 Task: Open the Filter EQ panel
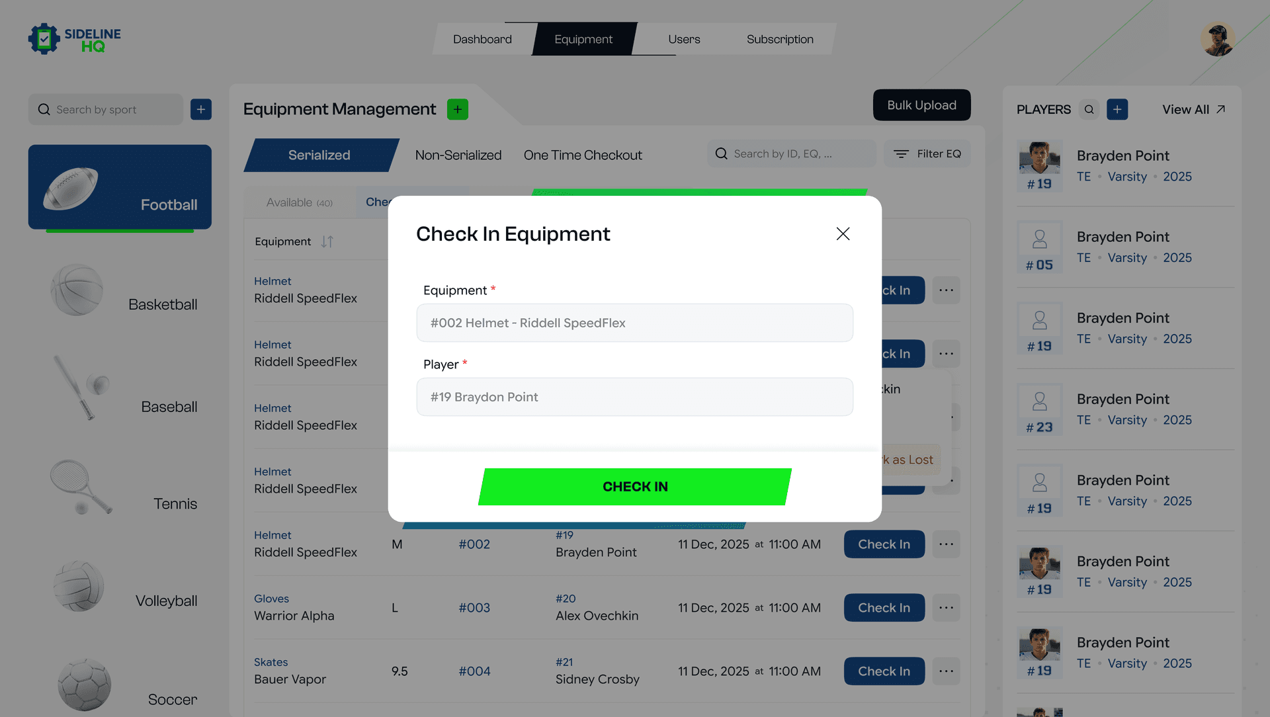point(927,153)
